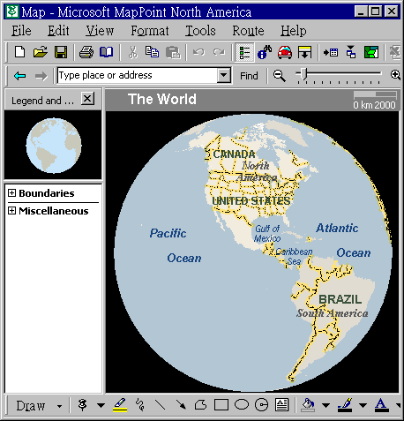Expand the Boundaries legend section

coord(11,193)
